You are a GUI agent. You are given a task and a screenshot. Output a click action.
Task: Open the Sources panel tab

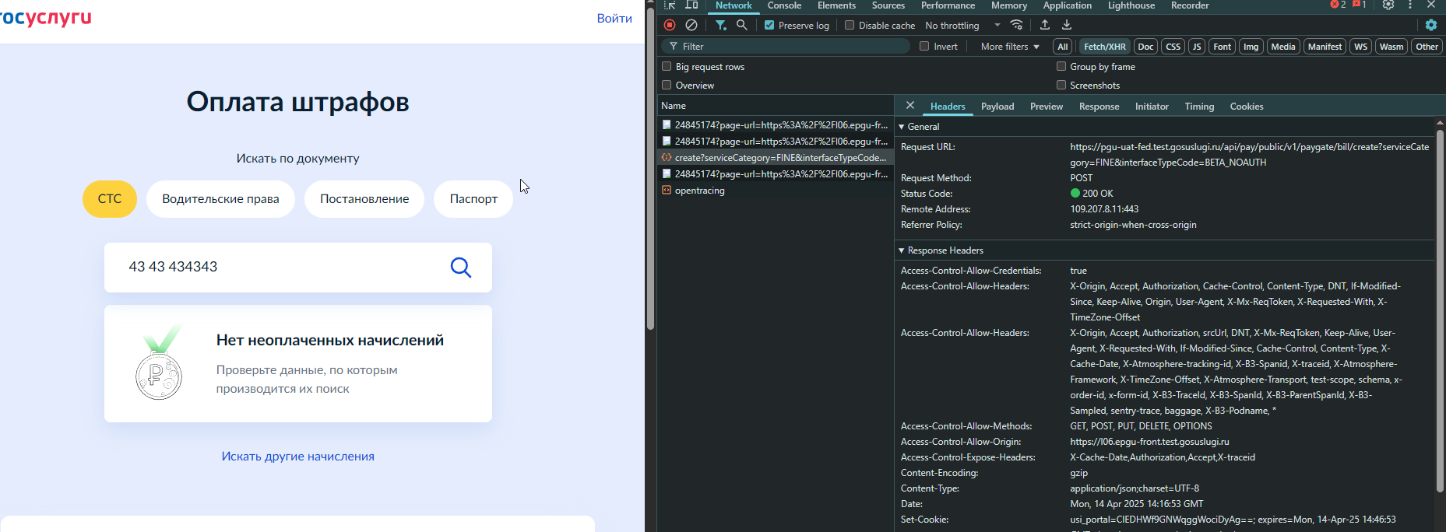pyautogui.click(x=888, y=5)
